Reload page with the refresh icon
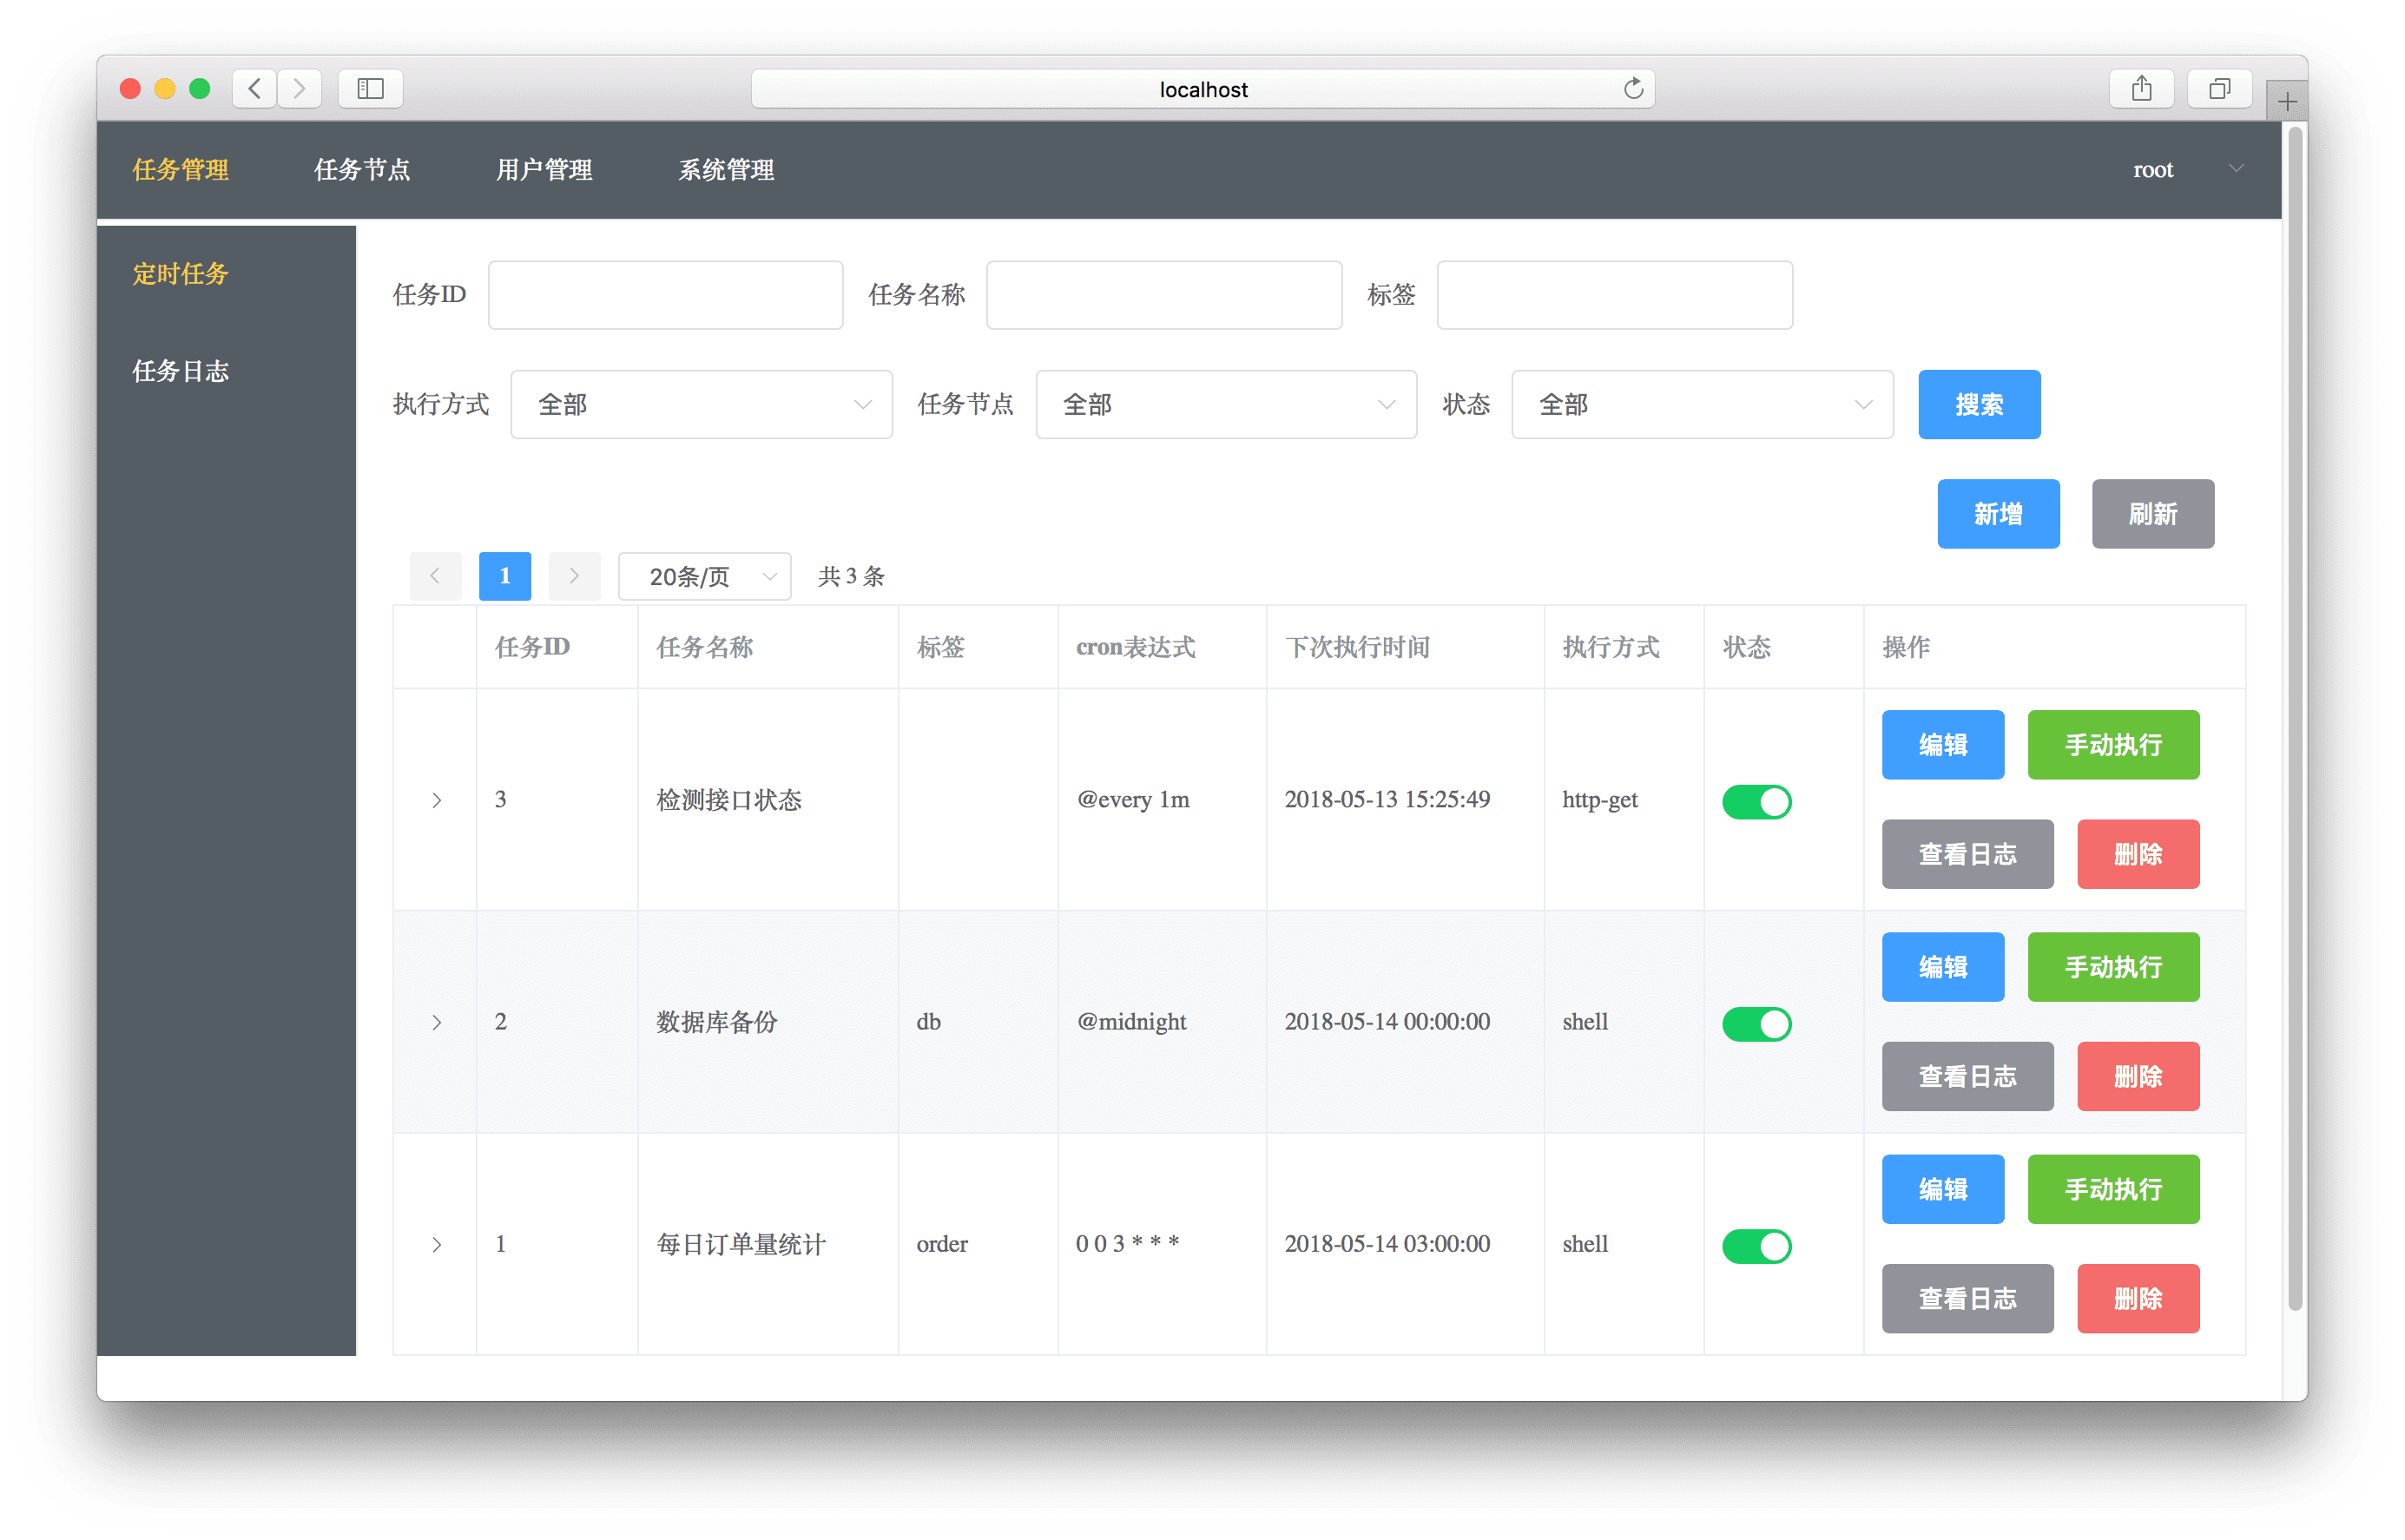Viewport: 2405px width, 1540px height. (x=1633, y=89)
